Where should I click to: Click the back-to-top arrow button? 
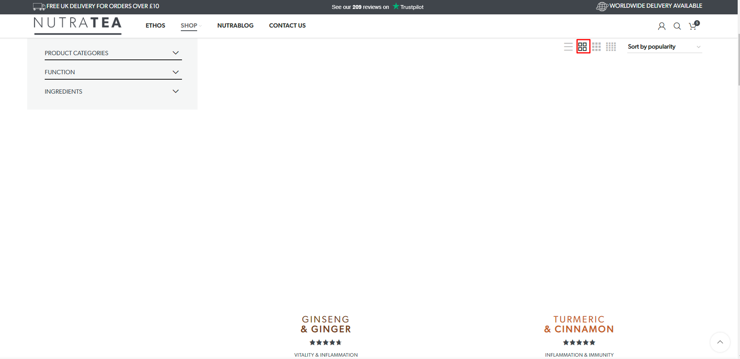click(720, 342)
